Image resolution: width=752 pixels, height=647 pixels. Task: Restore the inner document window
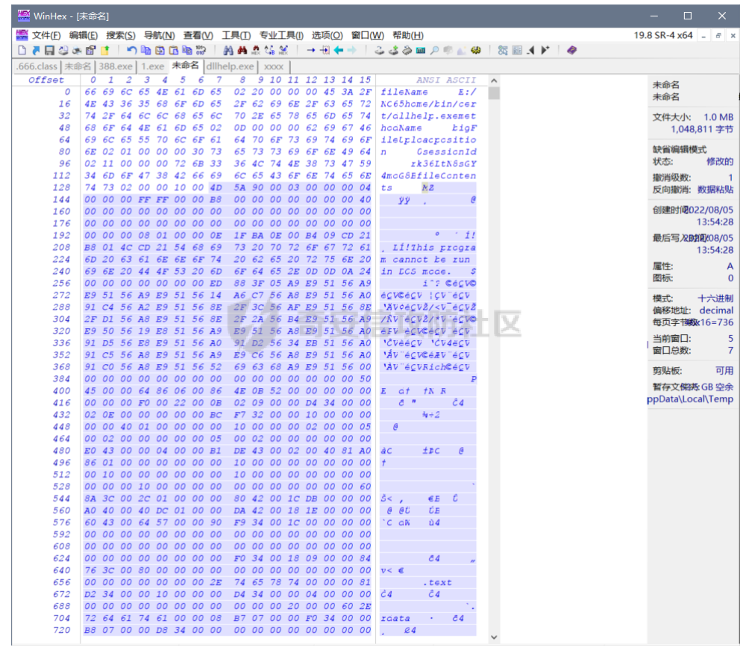tap(718, 36)
